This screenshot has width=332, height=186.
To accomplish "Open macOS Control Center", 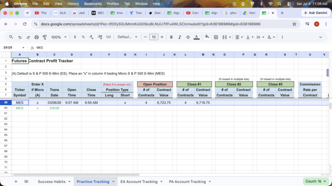I will [289, 4].
